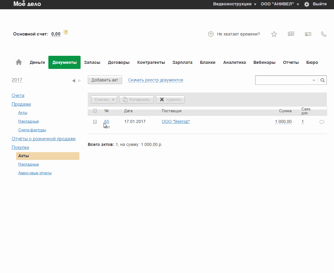Open the Деньги menu tab
334x273 pixels.
click(x=37, y=62)
